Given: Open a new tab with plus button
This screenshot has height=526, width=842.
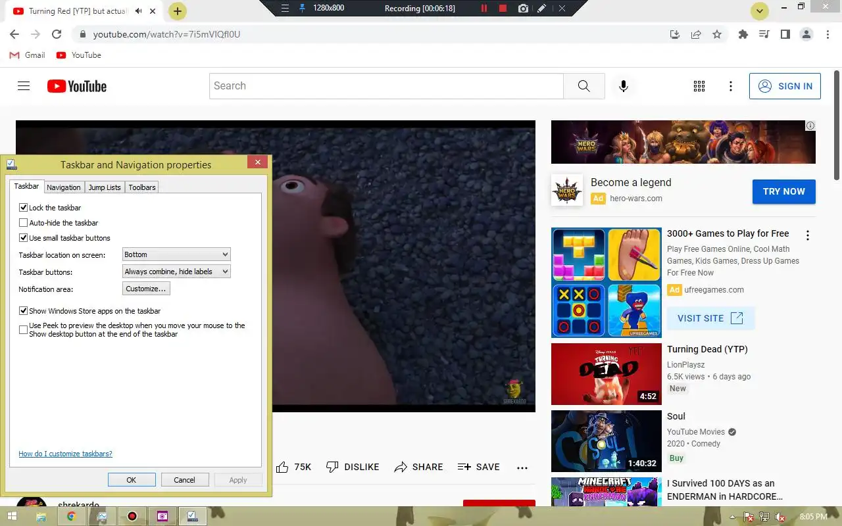Looking at the screenshot, I should (178, 11).
